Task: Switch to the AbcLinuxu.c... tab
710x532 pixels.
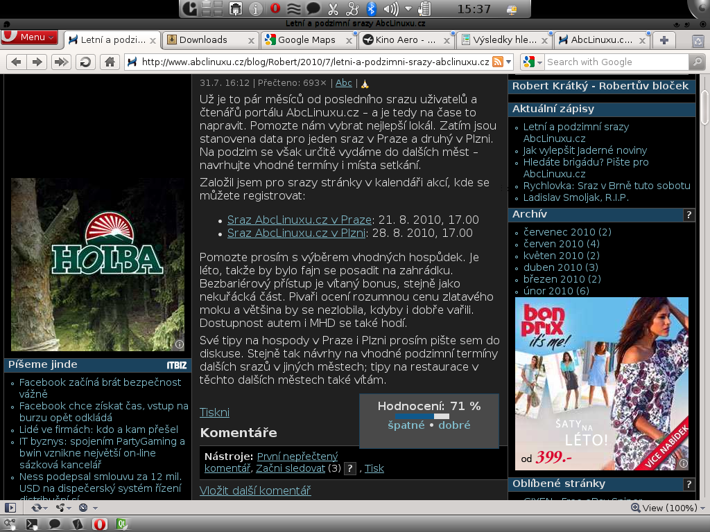Action: [x=603, y=39]
